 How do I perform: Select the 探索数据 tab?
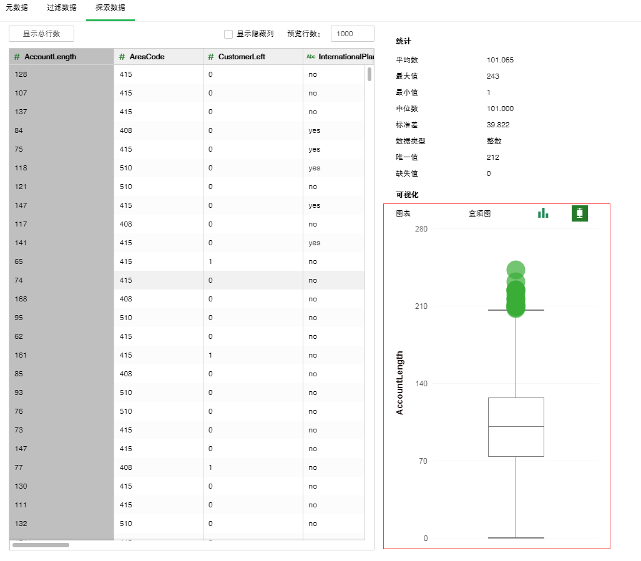110,8
